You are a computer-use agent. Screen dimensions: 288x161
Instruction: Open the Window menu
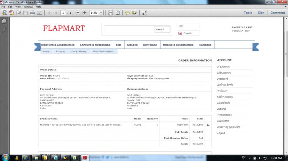coord(28,6)
